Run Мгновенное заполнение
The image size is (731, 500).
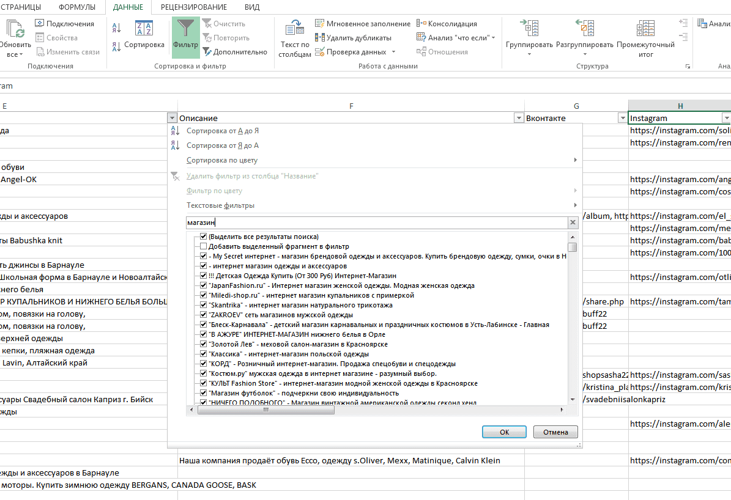363,24
